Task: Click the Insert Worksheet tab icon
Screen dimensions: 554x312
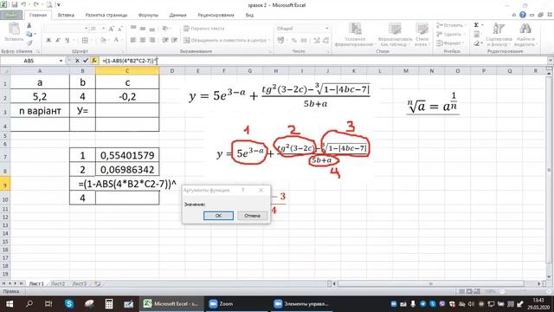Action: (x=98, y=283)
